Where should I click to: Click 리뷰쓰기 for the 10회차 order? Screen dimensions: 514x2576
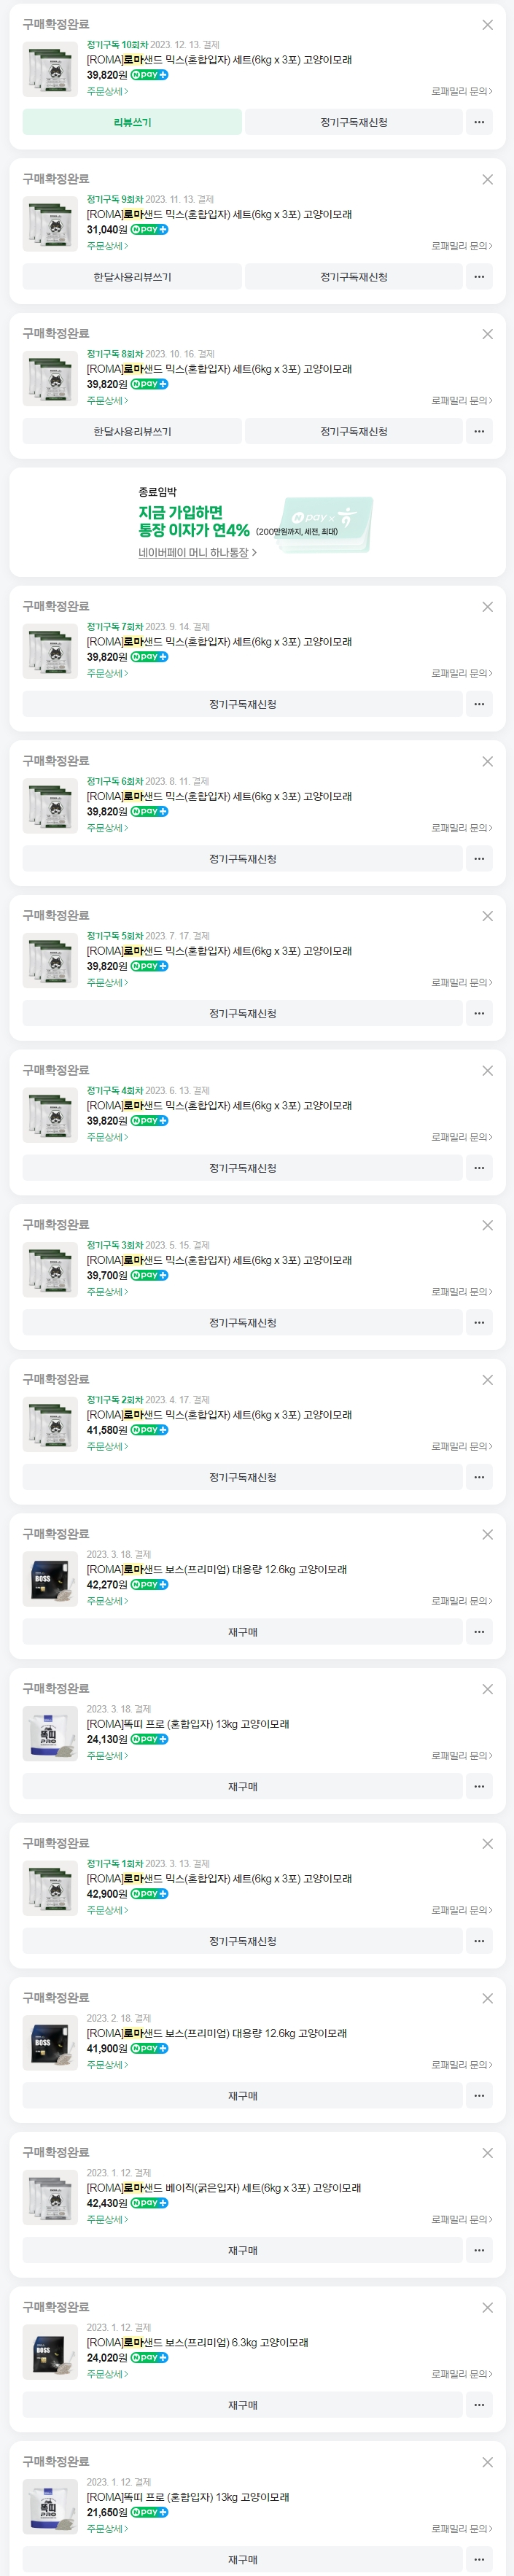pos(132,122)
